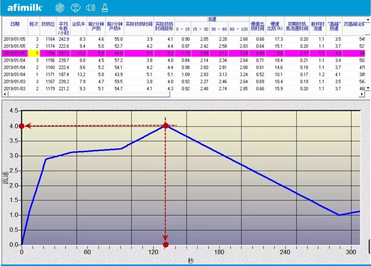This screenshot has width=371, height=266.
Task: Open the wireless sensor icon
Action: pos(75,8)
